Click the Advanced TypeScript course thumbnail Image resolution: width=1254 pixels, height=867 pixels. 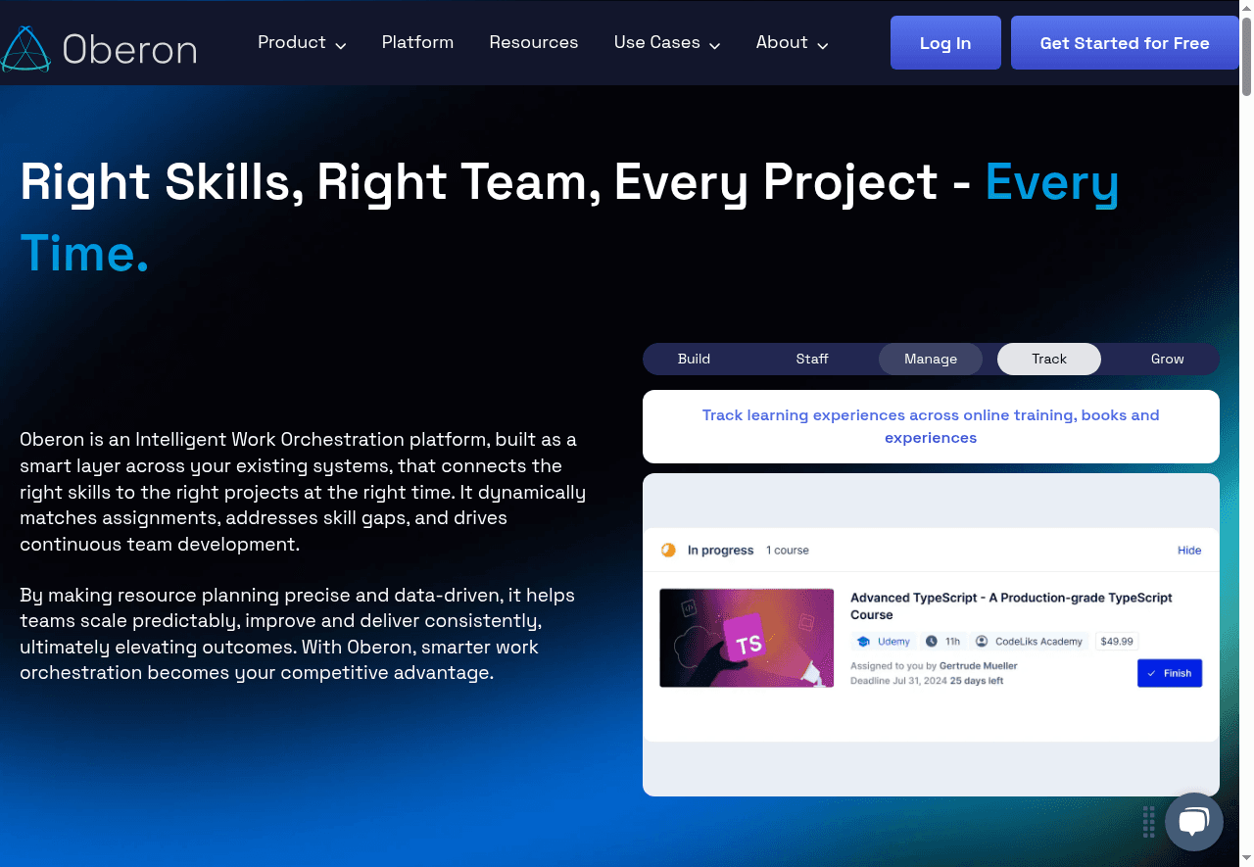point(747,638)
